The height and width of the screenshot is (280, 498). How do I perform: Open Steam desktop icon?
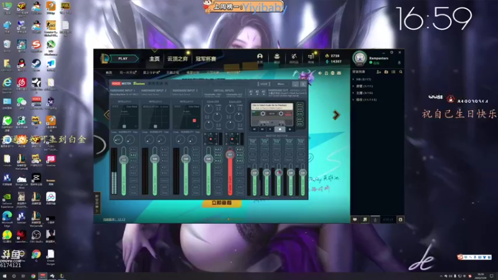(36, 65)
